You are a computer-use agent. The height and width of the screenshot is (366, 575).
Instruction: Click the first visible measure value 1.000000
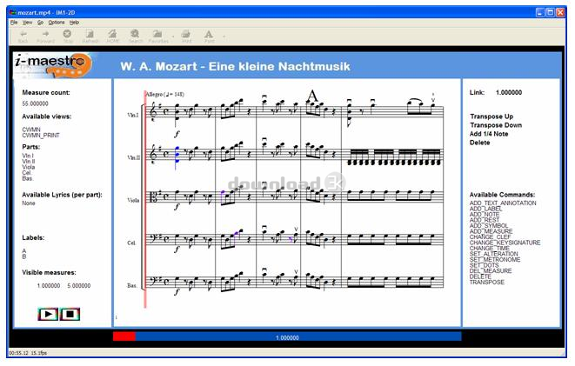click(49, 286)
